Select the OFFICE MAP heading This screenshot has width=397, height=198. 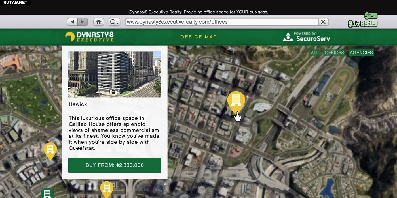click(x=198, y=37)
